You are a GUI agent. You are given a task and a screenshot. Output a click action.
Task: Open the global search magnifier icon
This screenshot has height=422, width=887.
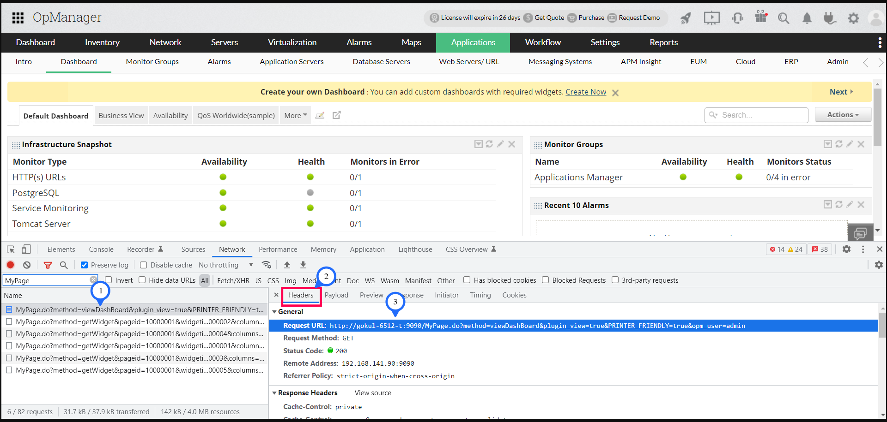coord(783,18)
